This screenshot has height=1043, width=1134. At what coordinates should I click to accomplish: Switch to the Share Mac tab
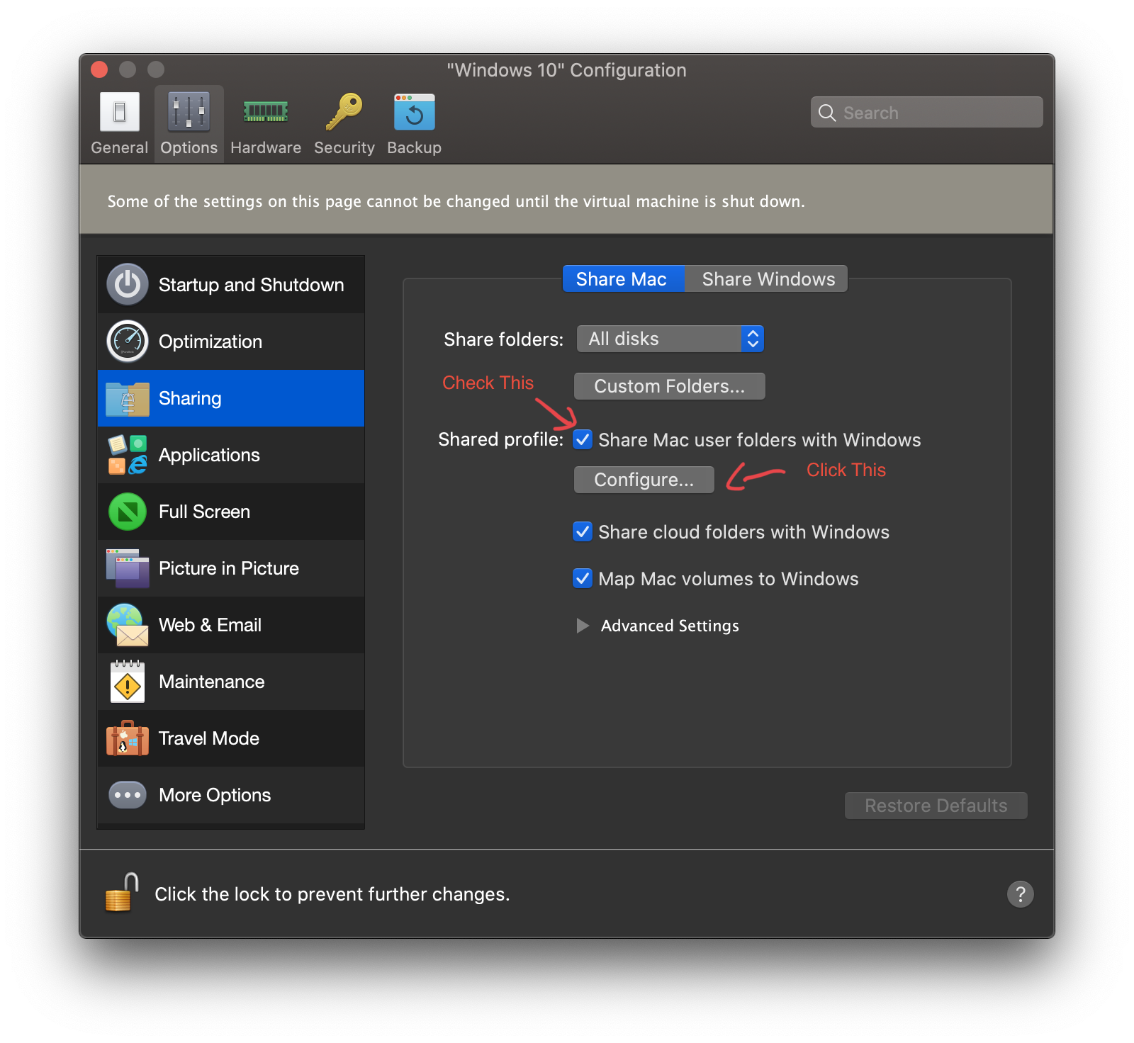click(x=623, y=279)
